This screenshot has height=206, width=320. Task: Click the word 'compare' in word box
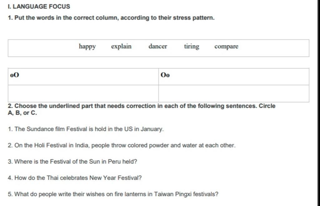pos(226,47)
